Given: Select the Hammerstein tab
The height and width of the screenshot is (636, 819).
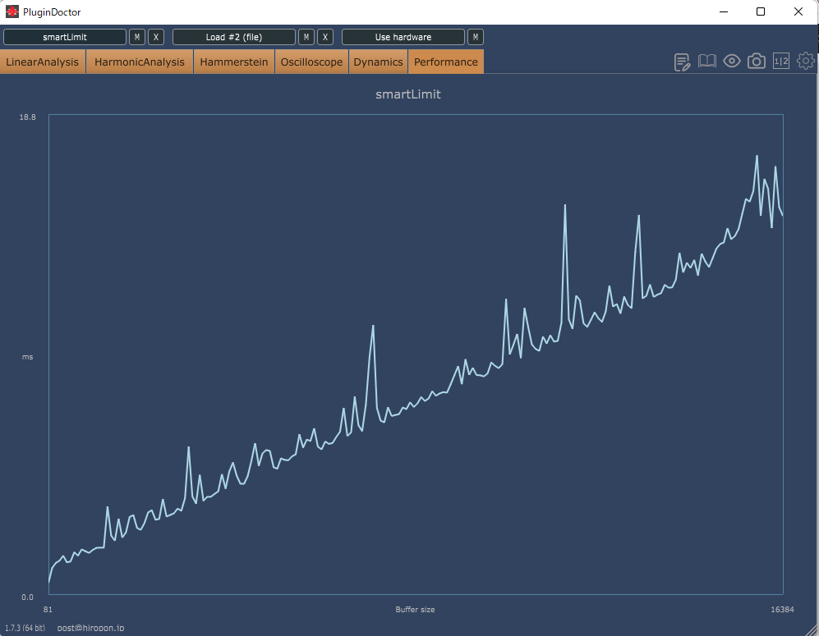Looking at the screenshot, I should pos(234,62).
